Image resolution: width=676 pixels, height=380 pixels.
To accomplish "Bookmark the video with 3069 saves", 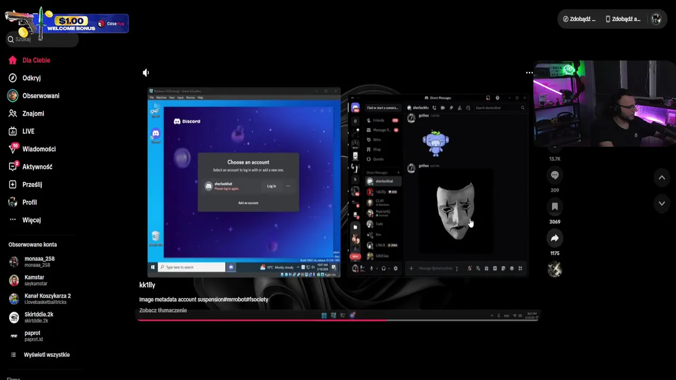I will pyautogui.click(x=555, y=206).
